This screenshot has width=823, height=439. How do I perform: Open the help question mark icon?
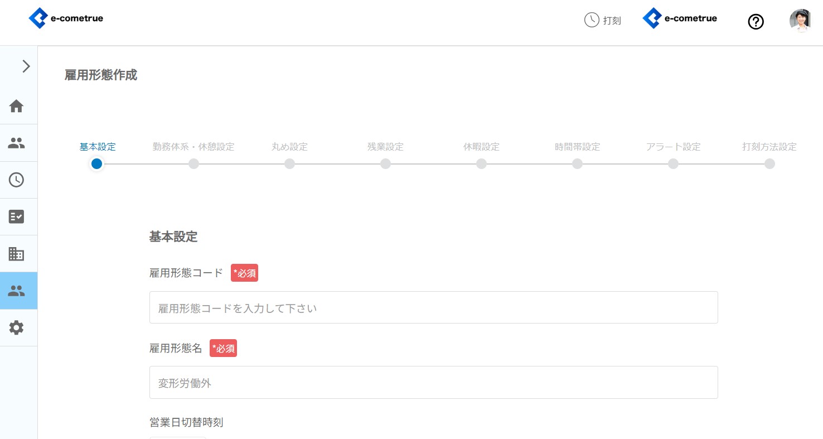756,22
